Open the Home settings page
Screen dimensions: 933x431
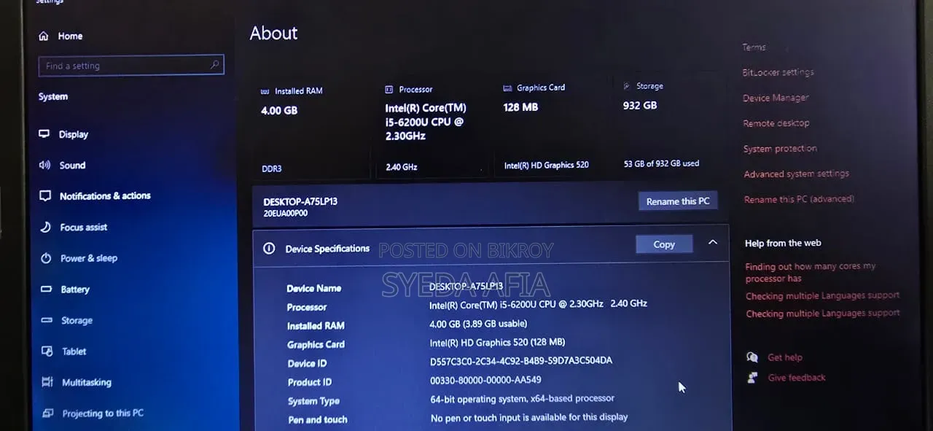pyautogui.click(x=70, y=36)
